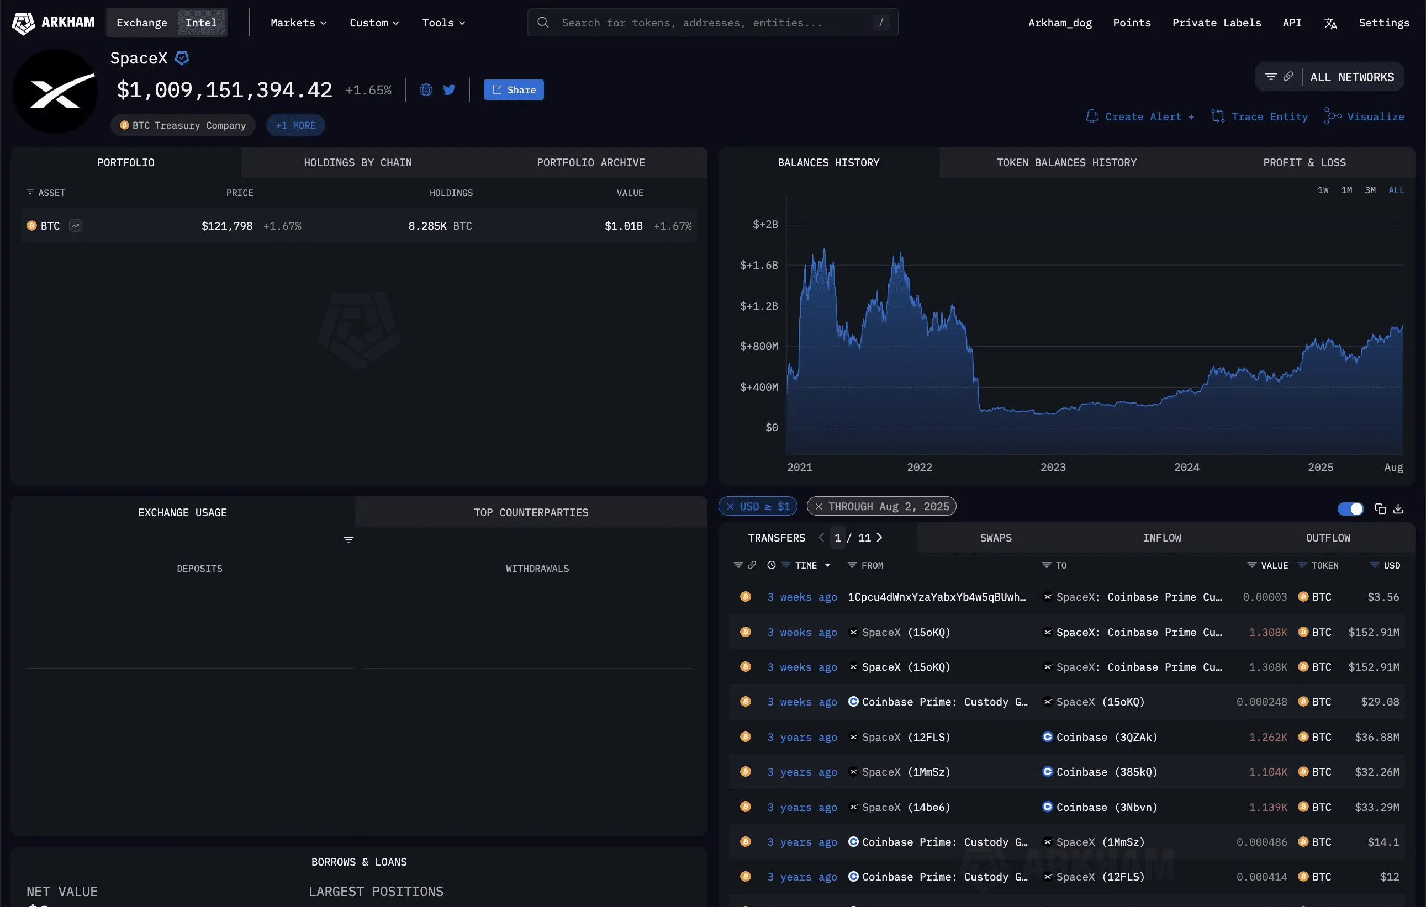Click the Arkham logo
Image resolution: width=1426 pixels, height=907 pixels.
[x=54, y=23]
